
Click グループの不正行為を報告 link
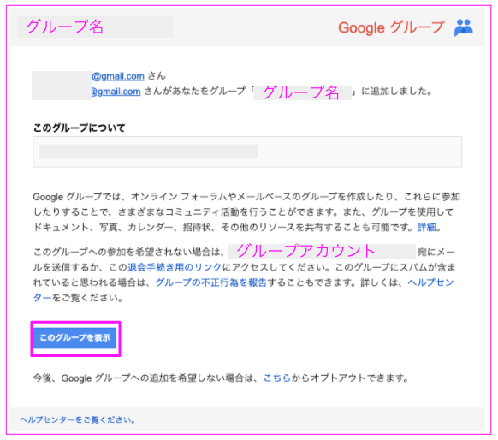pos(211,282)
